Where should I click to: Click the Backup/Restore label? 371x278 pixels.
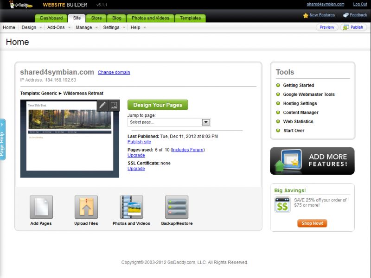tap(177, 223)
